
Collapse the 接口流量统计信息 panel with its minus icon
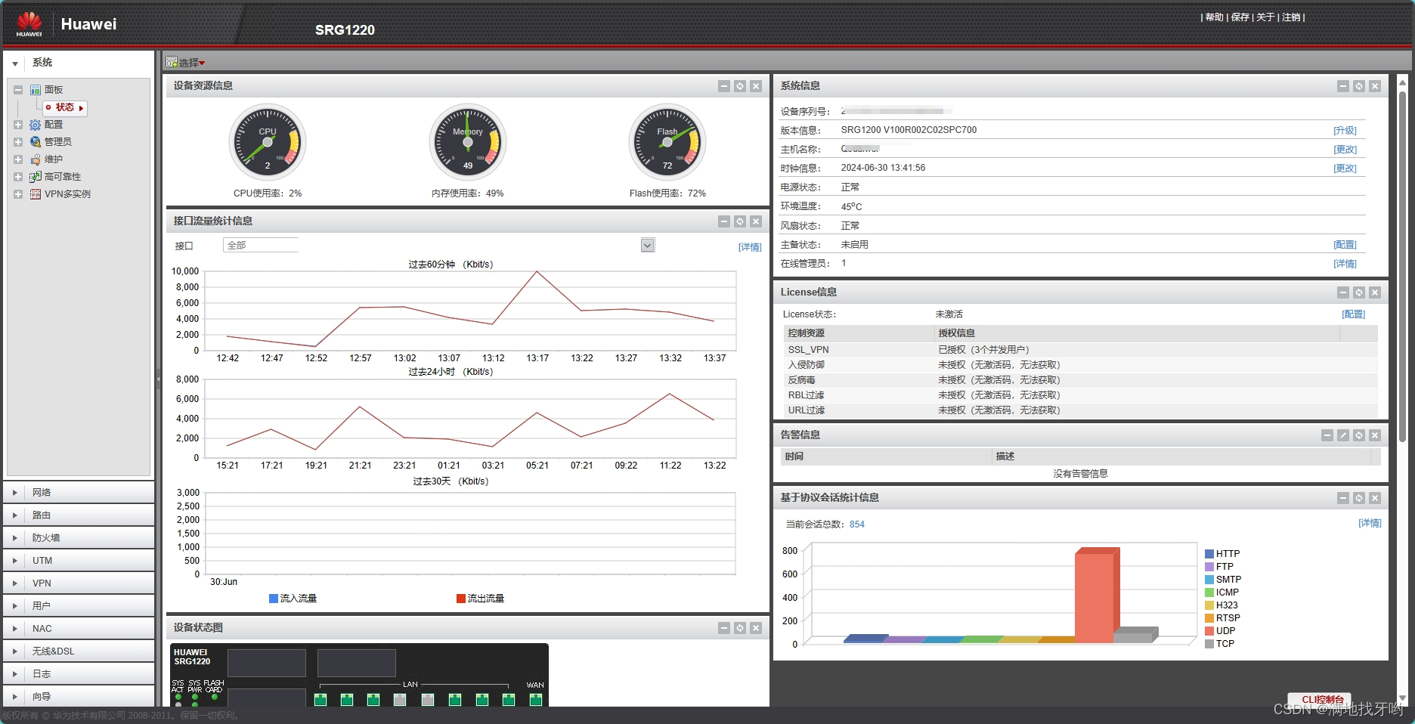click(x=724, y=221)
